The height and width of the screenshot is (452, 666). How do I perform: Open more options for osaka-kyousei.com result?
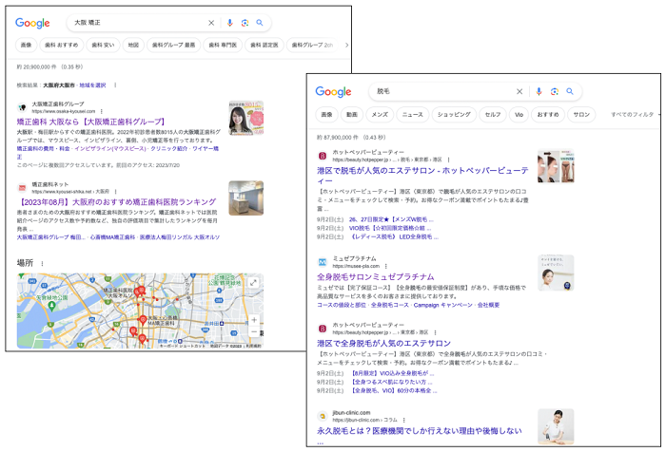102,111
